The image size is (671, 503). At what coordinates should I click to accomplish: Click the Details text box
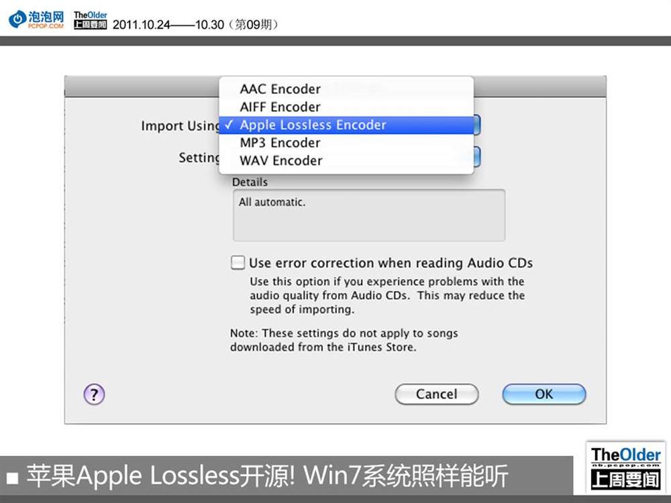[369, 215]
